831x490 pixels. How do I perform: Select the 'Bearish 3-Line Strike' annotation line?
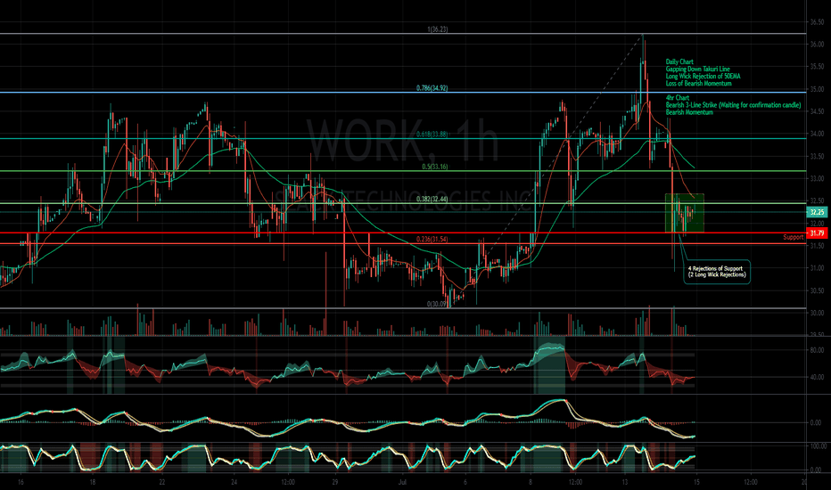click(x=733, y=105)
